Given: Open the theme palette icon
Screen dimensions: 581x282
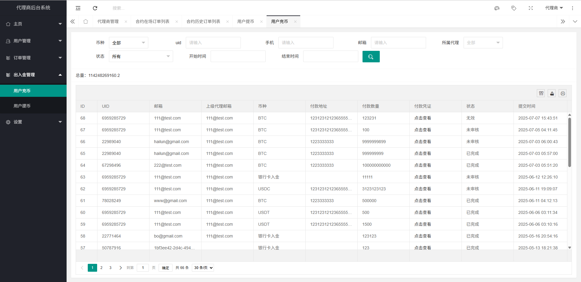Looking at the screenshot, I should pyautogui.click(x=497, y=8).
